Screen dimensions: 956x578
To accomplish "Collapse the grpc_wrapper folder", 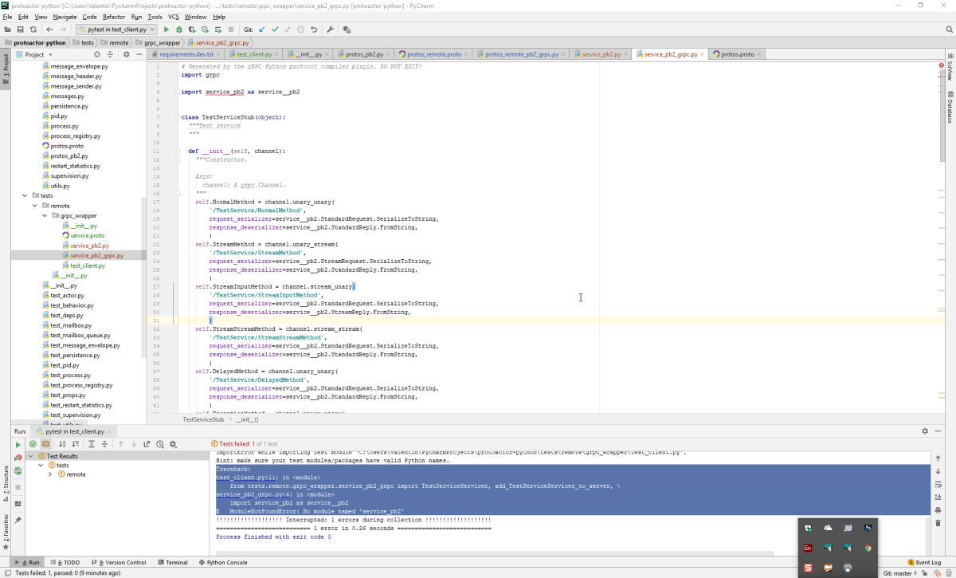I will [x=45, y=215].
